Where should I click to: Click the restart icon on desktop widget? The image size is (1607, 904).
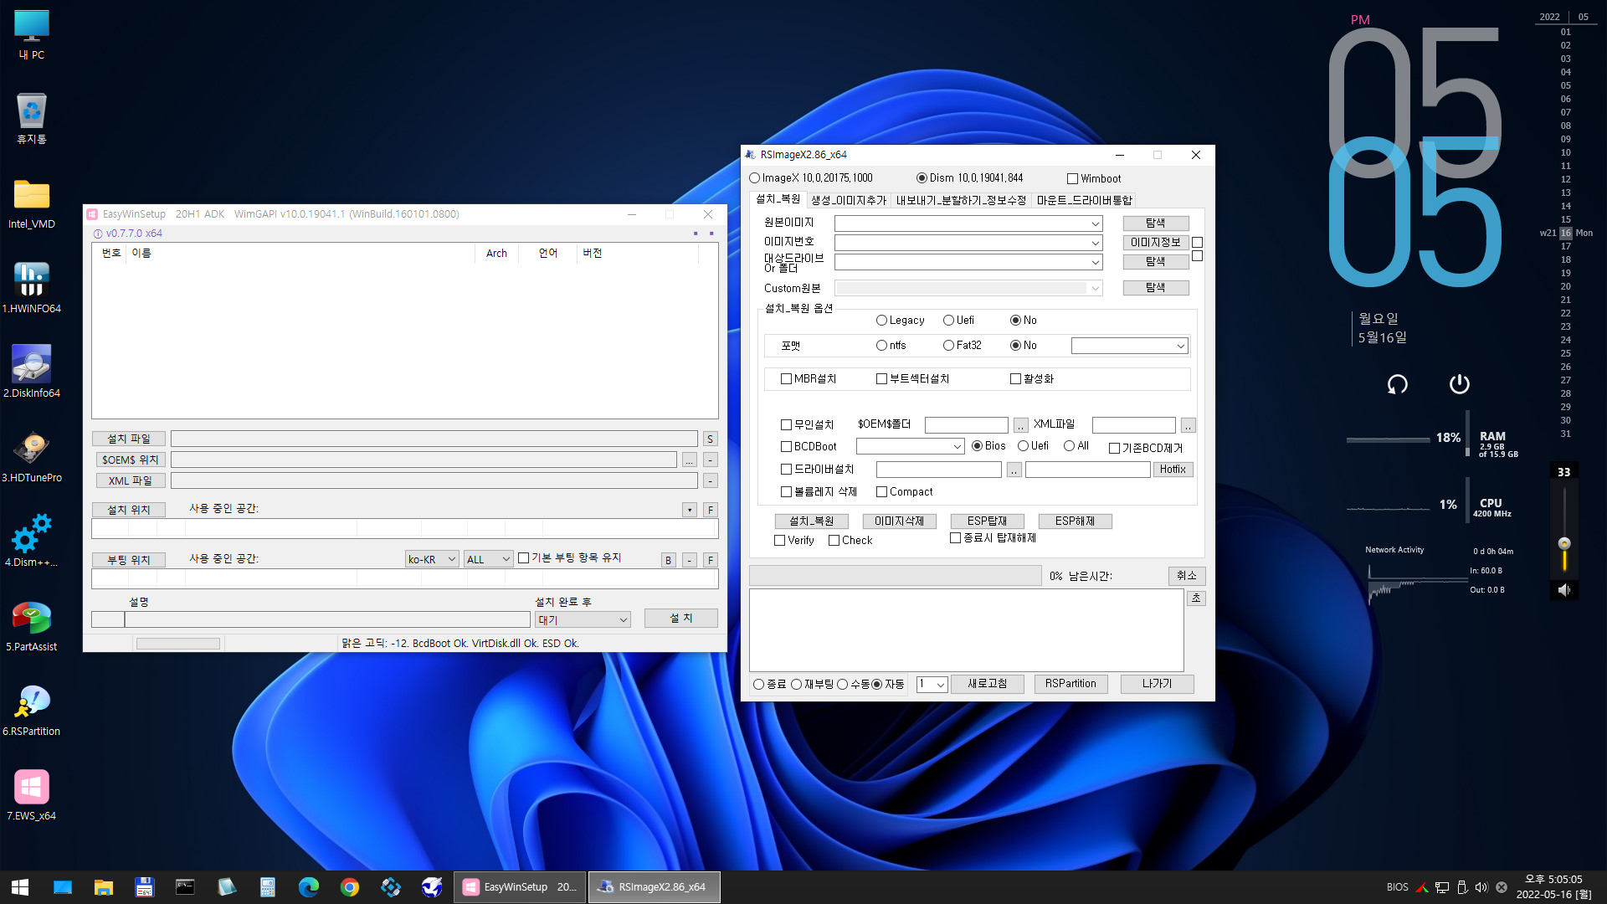[1397, 384]
